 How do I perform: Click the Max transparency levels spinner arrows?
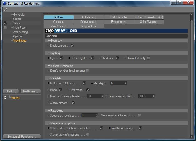point(102,96)
